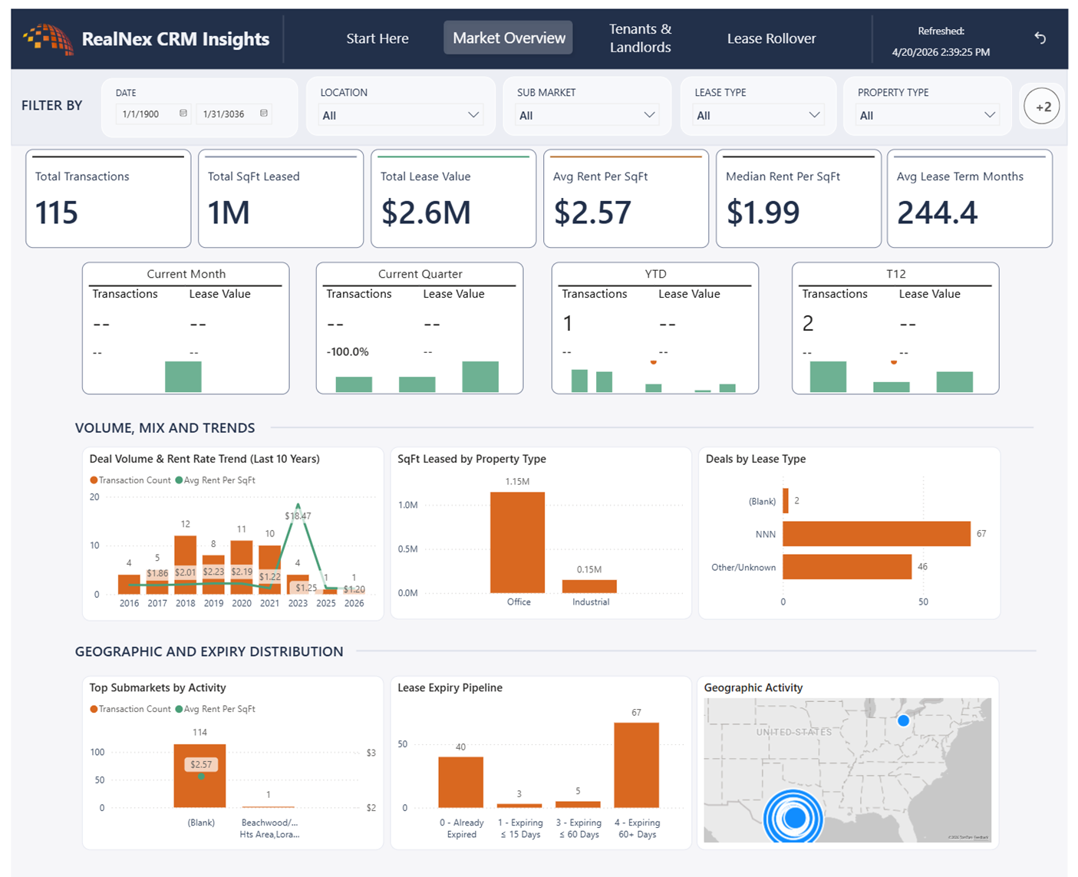This screenshot has height=877, width=1078.
Task: Select the Office bar in SqFt Leased chart
Action: (x=518, y=542)
